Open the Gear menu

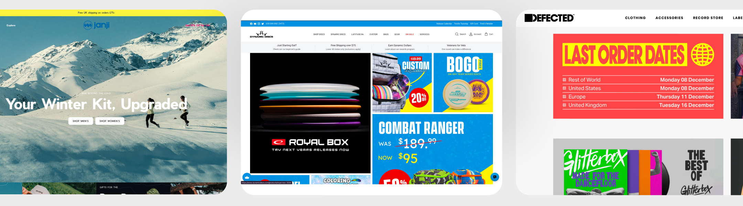397,34
